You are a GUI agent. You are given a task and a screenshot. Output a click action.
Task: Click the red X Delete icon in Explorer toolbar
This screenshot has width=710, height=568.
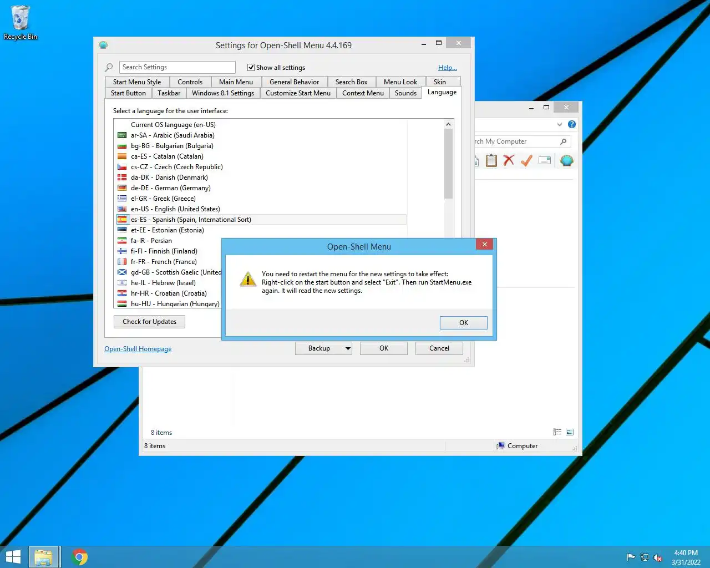click(509, 161)
